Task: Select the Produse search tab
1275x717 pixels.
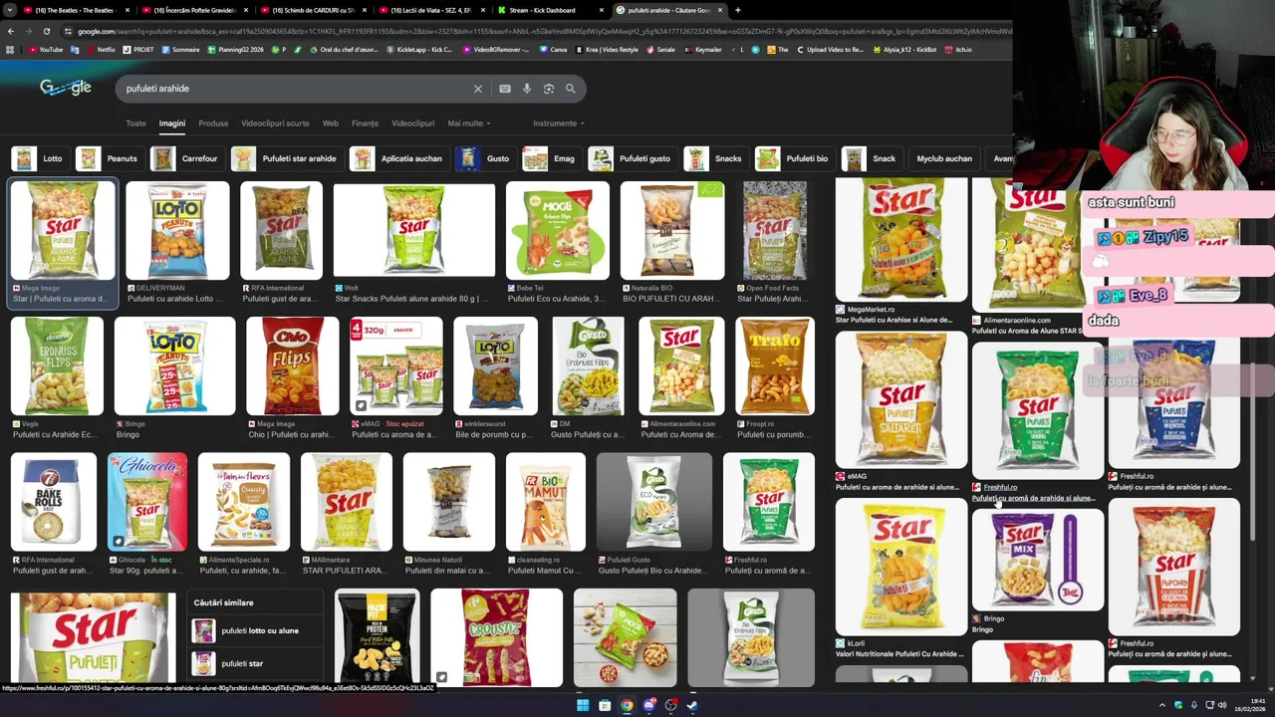Action: coord(213,123)
